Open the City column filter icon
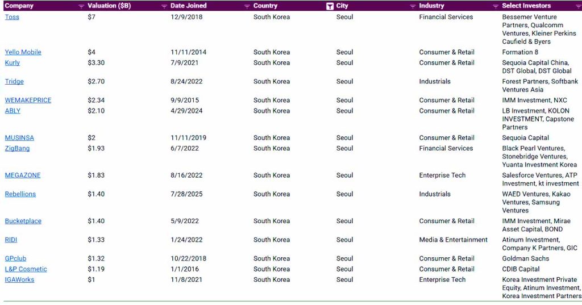582x305 pixels. click(x=413, y=6)
